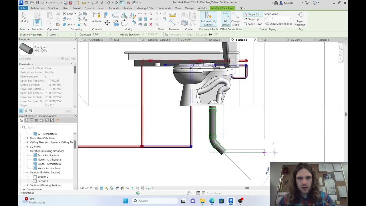Click the Move tool icon
The image size is (366, 206).
click(x=107, y=23)
